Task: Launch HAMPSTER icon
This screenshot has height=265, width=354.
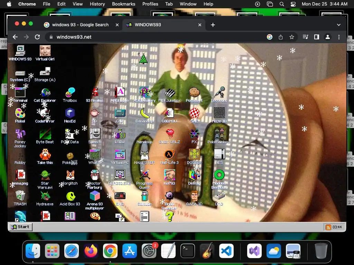Action: click(x=144, y=157)
